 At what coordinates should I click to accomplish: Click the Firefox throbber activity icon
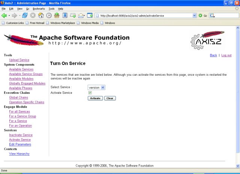(x=237, y=9)
